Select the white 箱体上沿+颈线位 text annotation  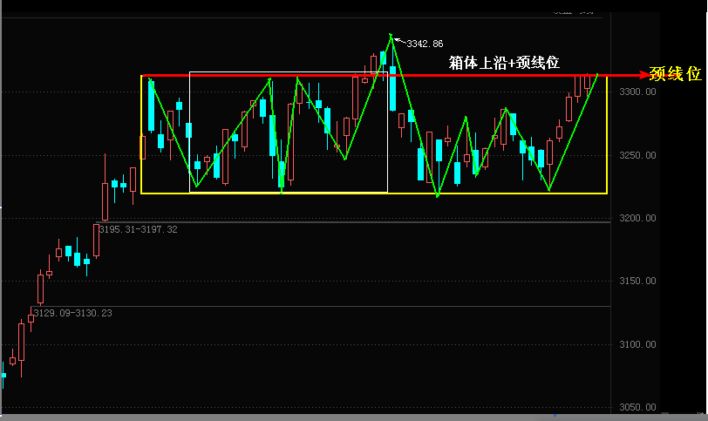coord(504,63)
